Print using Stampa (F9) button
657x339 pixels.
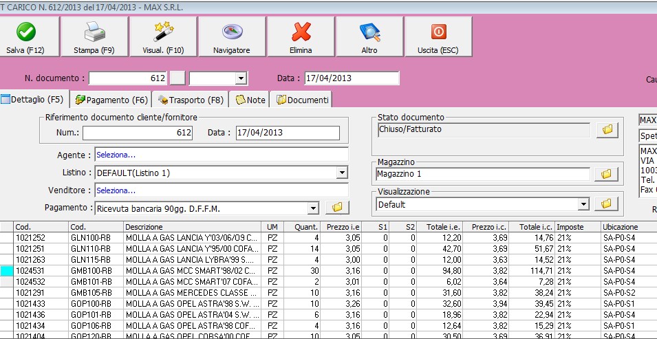click(94, 37)
